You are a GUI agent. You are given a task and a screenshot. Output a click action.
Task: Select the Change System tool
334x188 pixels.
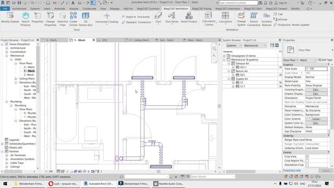tap(241, 19)
